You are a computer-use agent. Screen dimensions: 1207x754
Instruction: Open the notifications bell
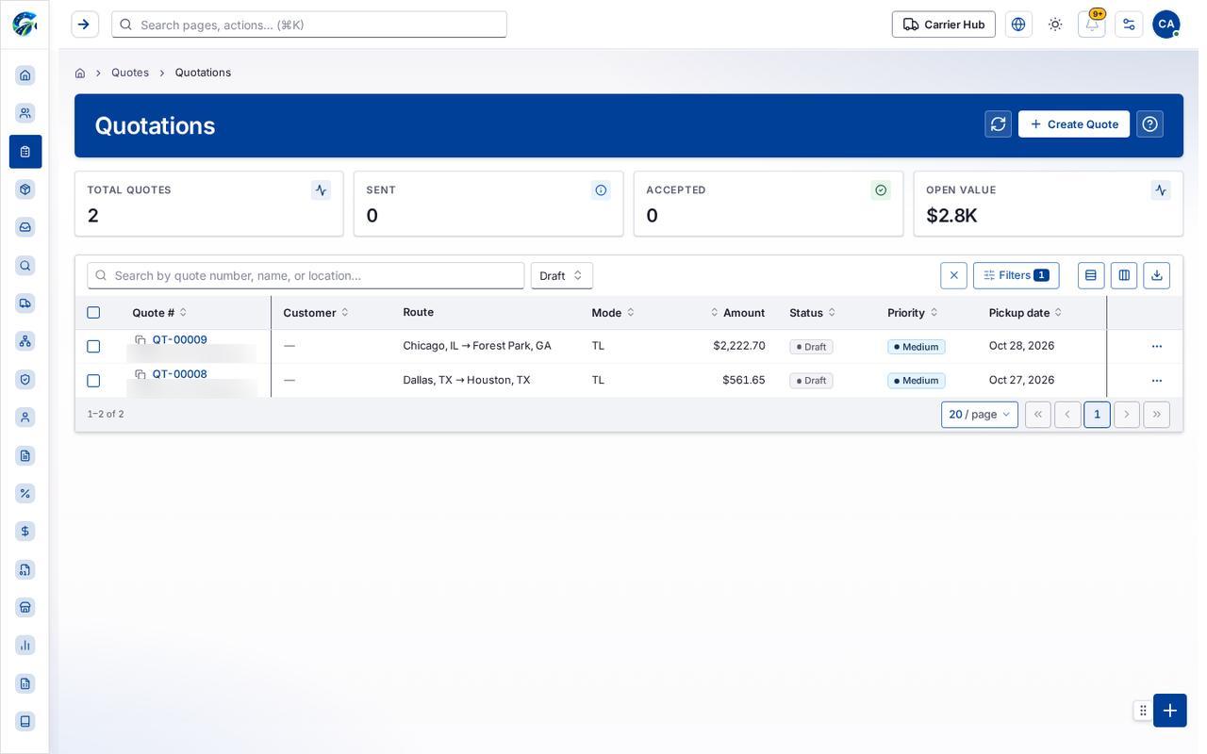(1092, 25)
